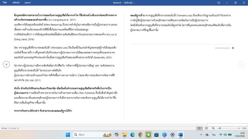Show hidden icons in the system tray

(x=201, y=135)
